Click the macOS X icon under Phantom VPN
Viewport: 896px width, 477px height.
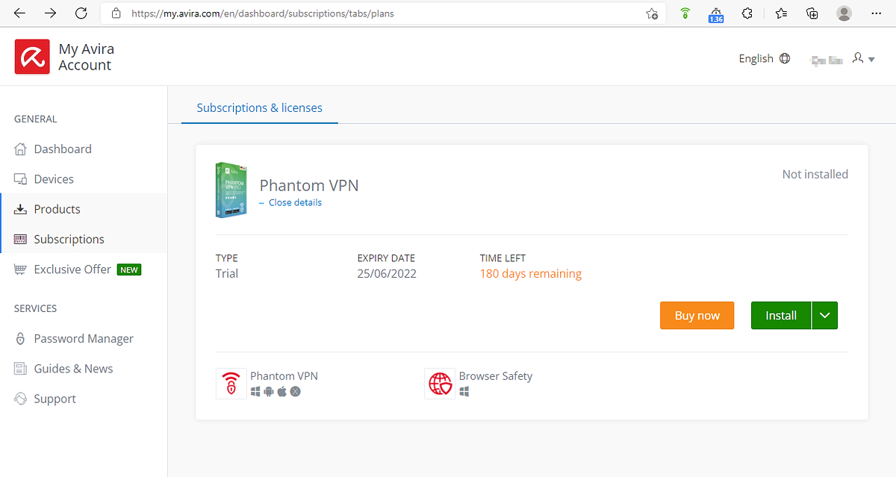pos(296,391)
